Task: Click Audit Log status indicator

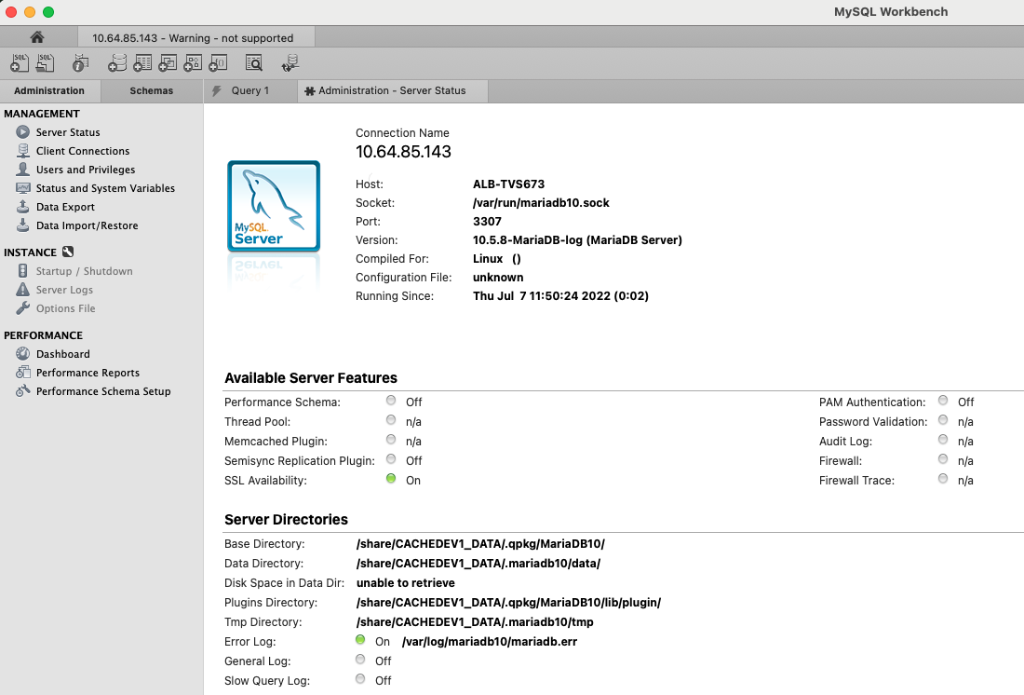Action: point(943,440)
